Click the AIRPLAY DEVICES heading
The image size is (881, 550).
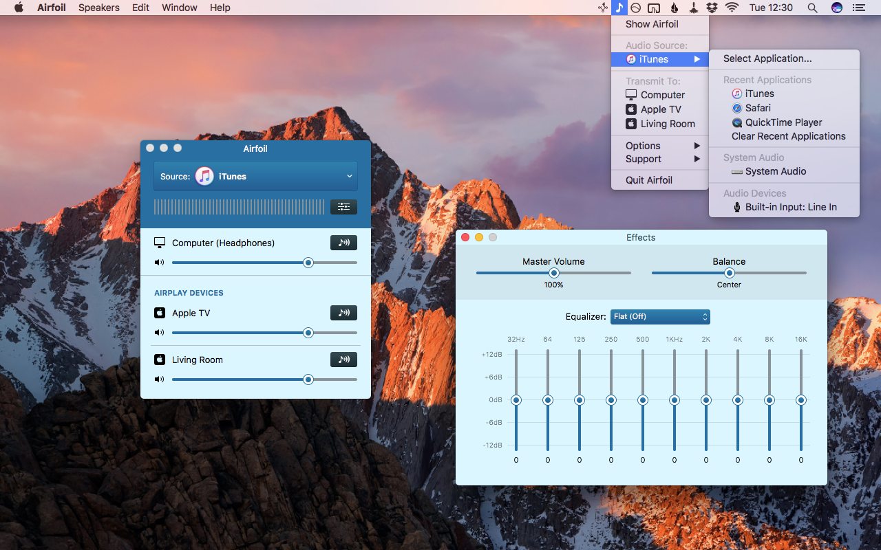(189, 293)
